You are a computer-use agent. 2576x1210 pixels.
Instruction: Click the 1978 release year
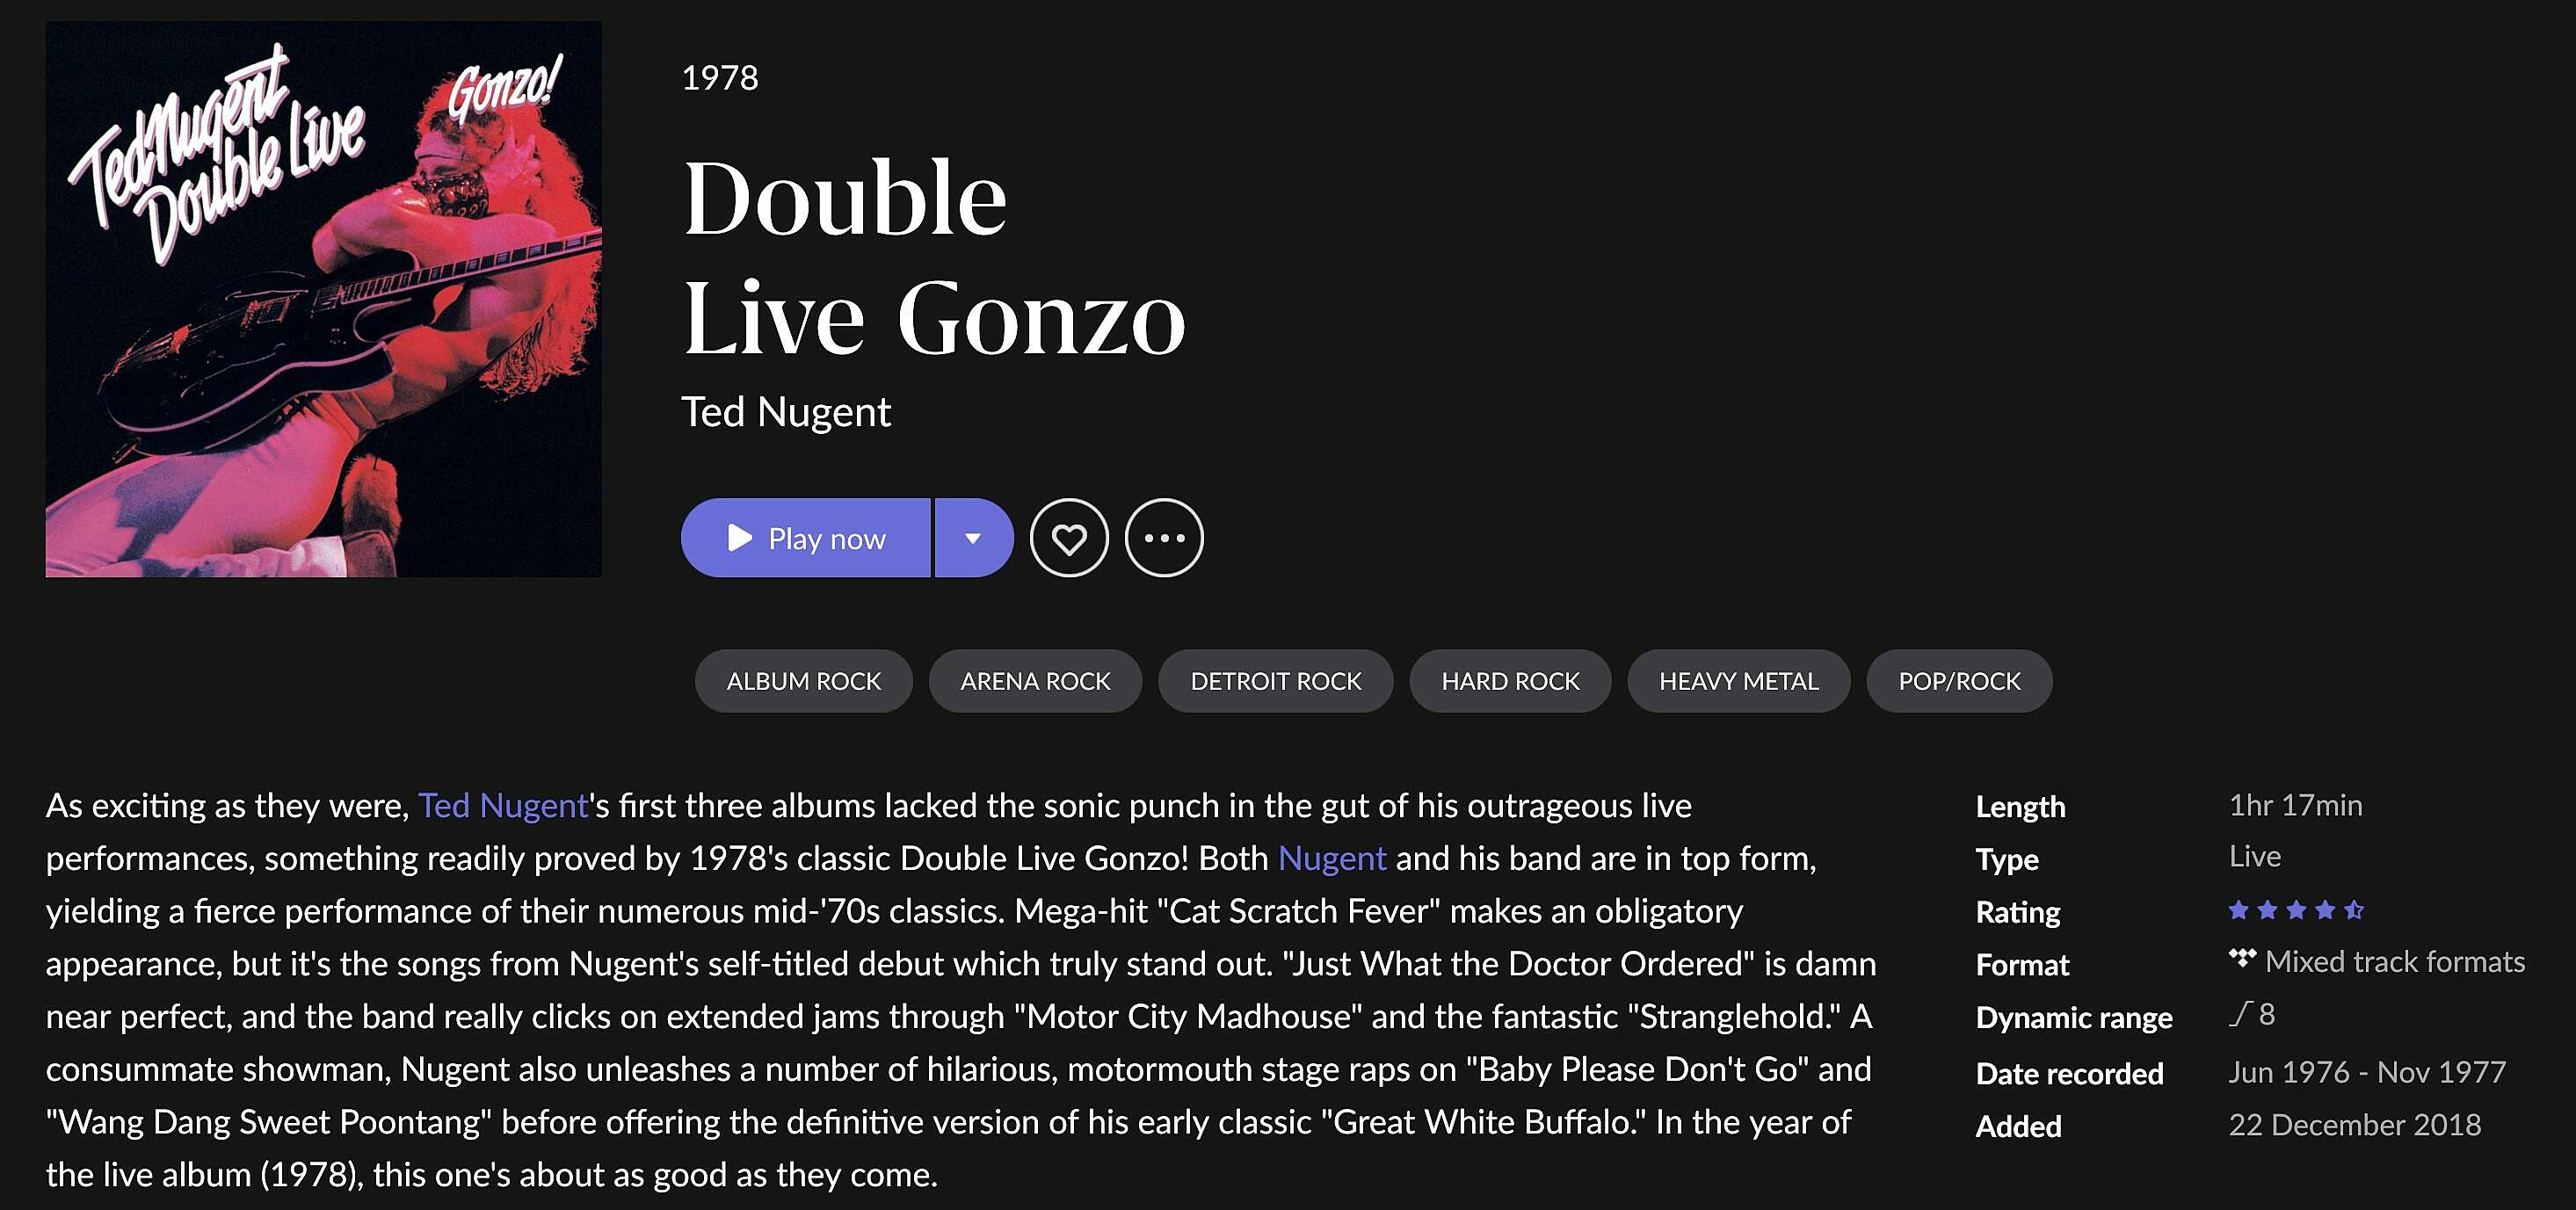click(x=720, y=78)
